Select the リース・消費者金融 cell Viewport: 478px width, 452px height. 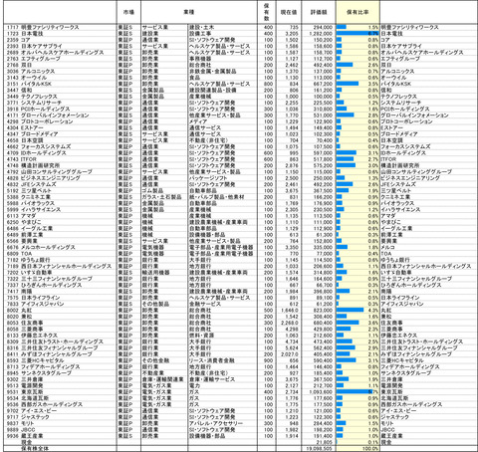coord(222,360)
